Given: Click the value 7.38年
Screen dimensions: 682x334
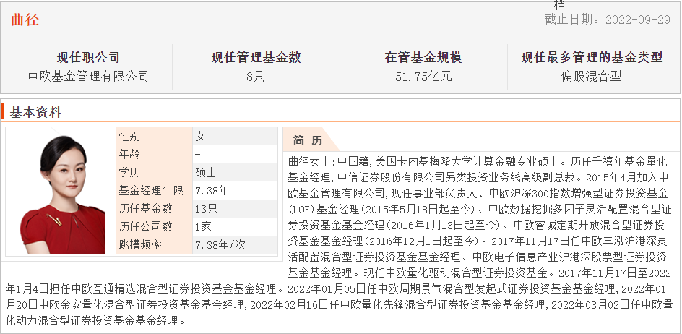Looking at the screenshot, I should pos(212,190).
